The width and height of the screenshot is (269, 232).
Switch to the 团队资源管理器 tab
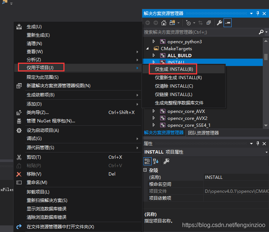[x=203, y=133]
